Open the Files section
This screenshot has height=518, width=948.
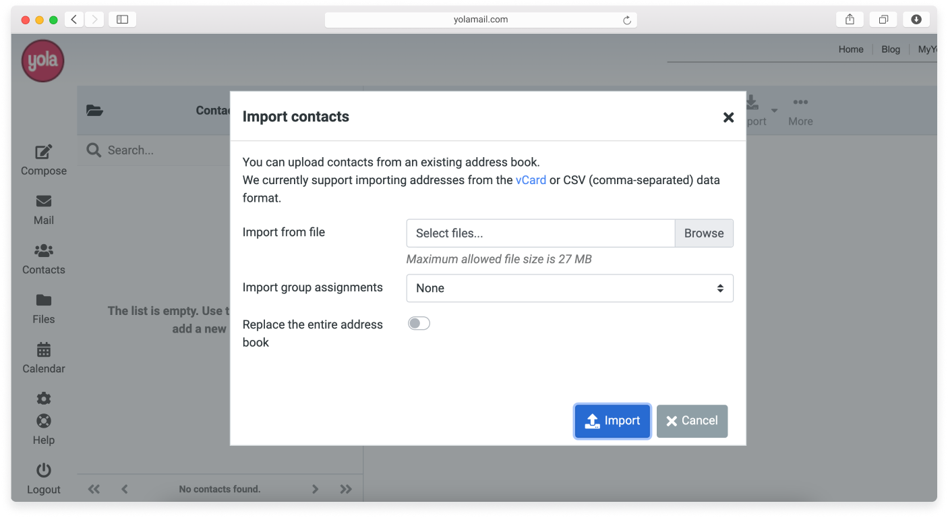[43, 309]
